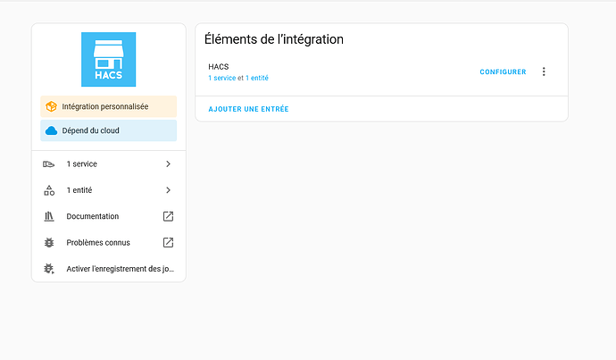Open Problèmes connus external link icon
Screen dimensions: 616x360
168,242
